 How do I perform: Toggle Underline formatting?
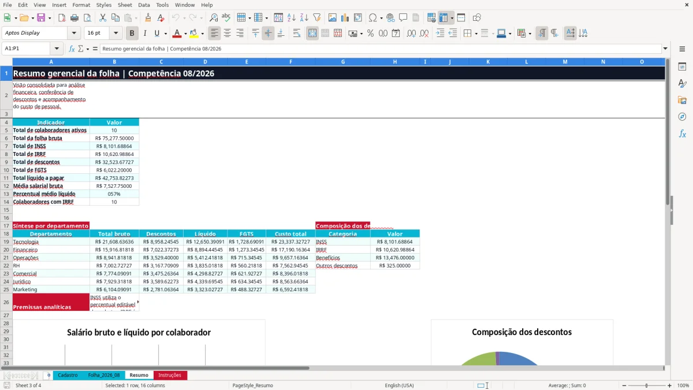(157, 34)
